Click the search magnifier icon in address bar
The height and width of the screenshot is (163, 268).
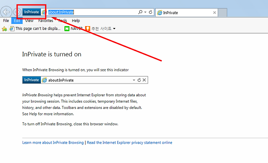(x=140, y=12)
